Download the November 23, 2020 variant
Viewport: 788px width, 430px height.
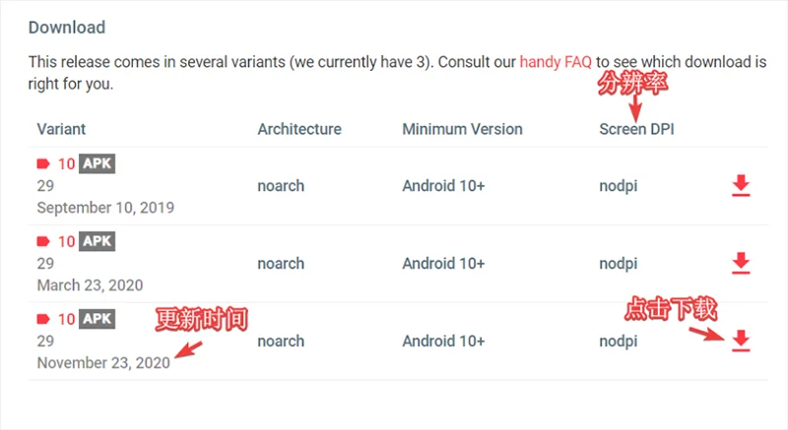(x=741, y=341)
